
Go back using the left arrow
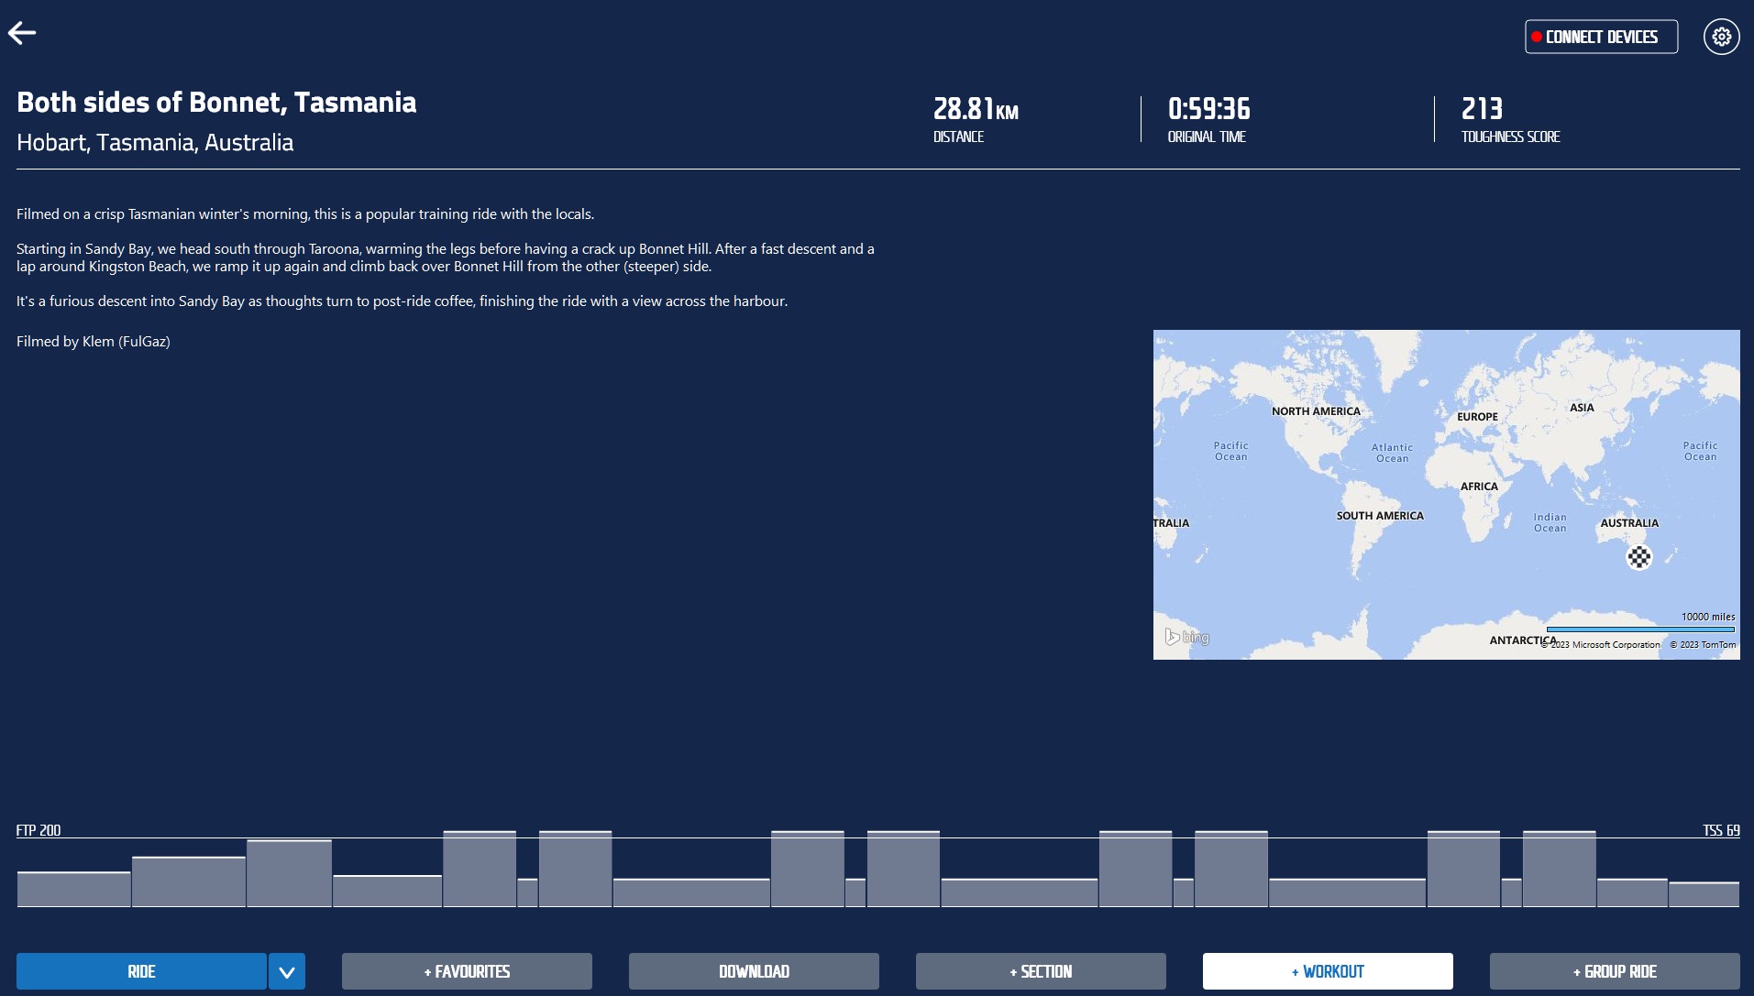[22, 34]
